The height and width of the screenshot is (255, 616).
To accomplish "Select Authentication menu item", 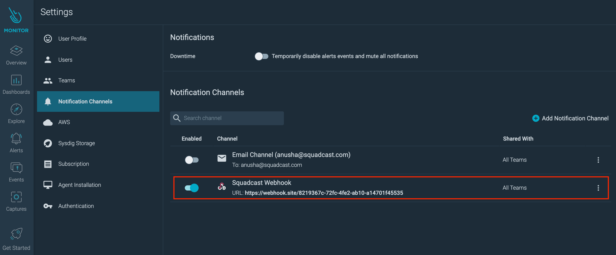I will pyautogui.click(x=98, y=206).
